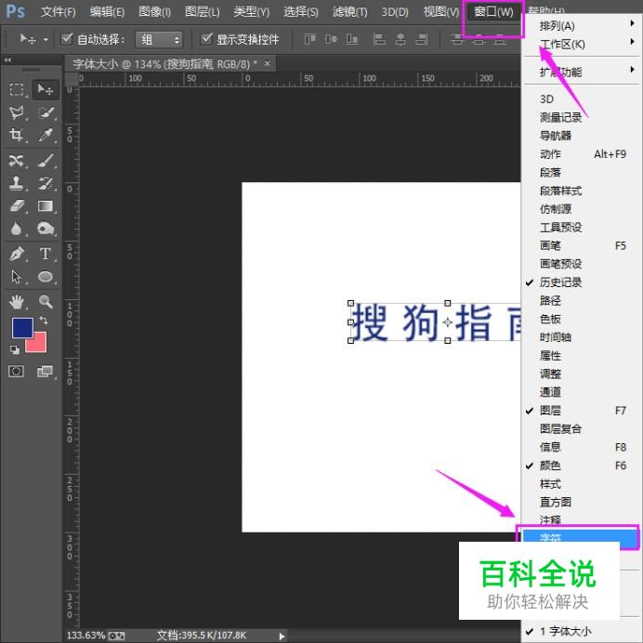The width and height of the screenshot is (643, 643).
Task: Expand the 工作区(K) submenu
Action: (580, 44)
